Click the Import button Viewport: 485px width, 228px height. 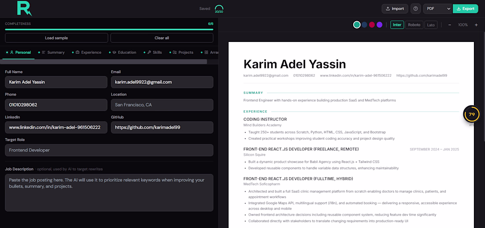point(395,9)
